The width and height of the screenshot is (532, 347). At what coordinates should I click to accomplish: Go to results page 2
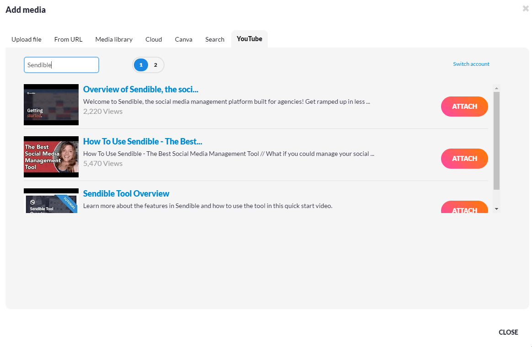[156, 65]
